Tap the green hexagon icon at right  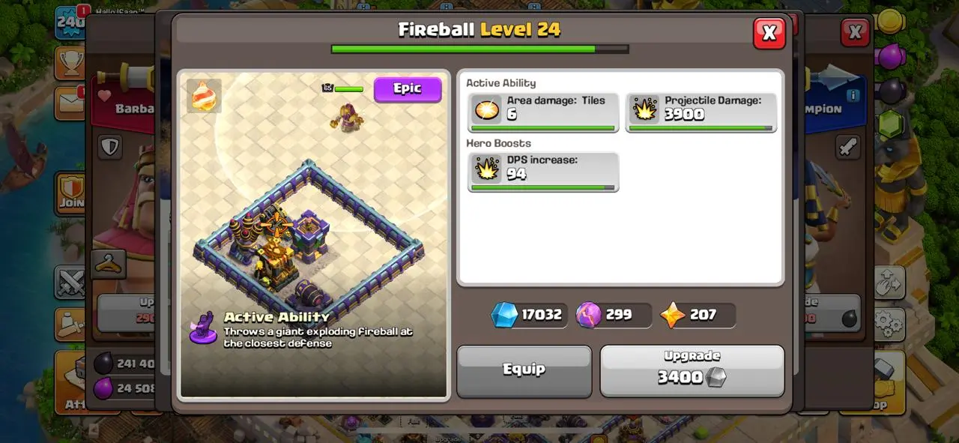890,124
